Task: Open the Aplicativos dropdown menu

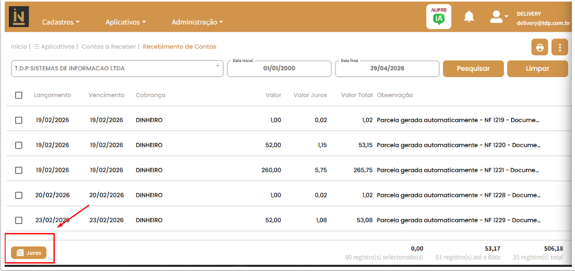Action: click(126, 22)
